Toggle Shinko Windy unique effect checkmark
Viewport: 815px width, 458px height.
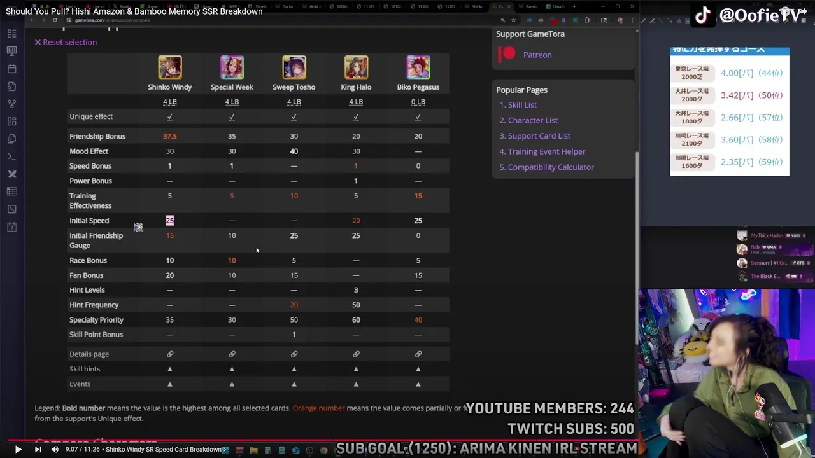170,116
